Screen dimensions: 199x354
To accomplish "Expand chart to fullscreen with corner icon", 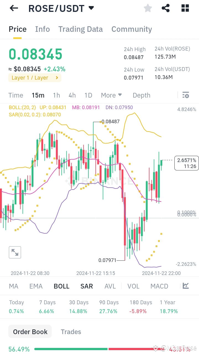I will (x=15, y=252).
